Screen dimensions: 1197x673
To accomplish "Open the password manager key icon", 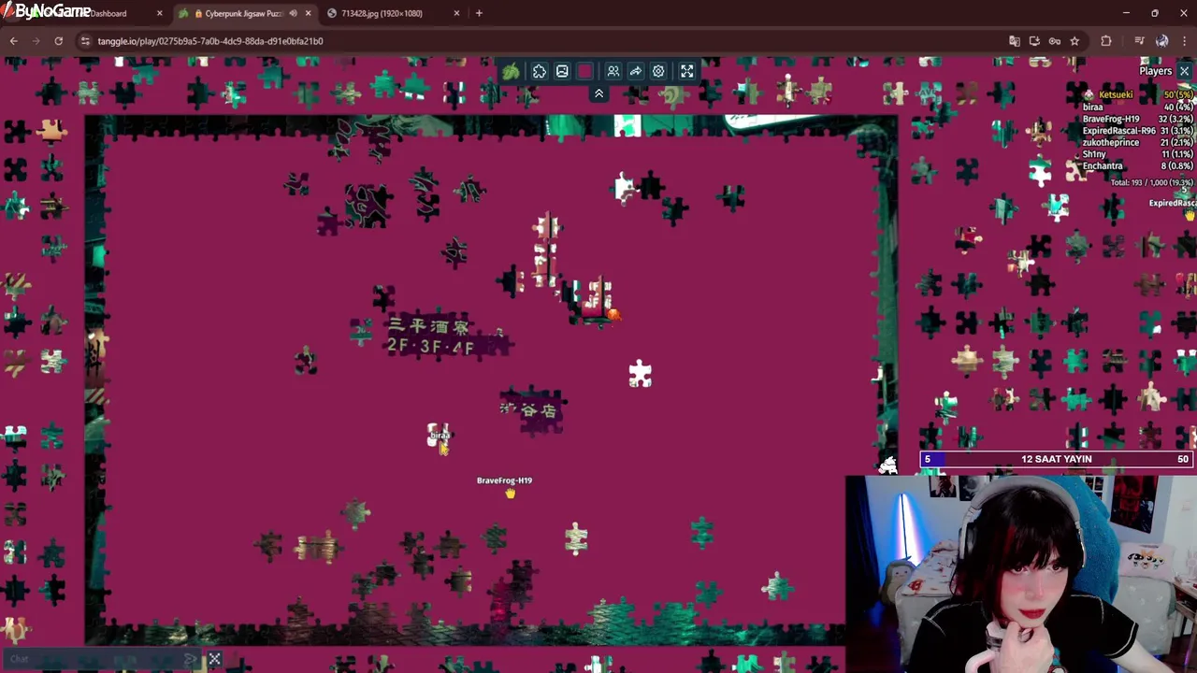I will click(1055, 41).
